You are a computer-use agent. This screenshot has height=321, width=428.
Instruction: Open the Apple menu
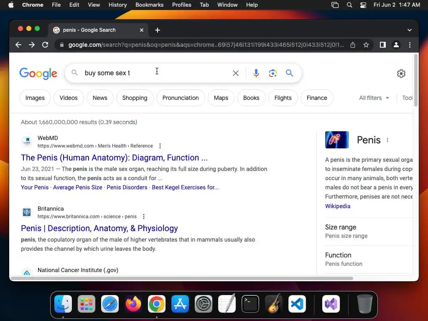(11, 5)
